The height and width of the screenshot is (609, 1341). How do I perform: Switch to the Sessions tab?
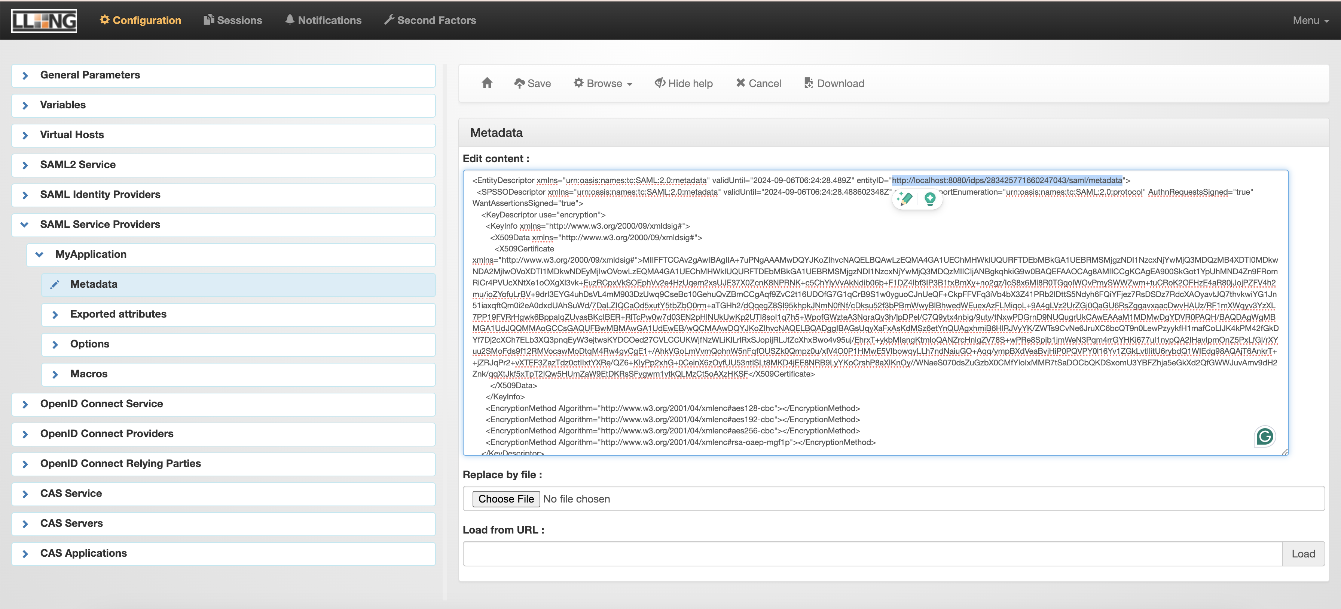coord(233,20)
